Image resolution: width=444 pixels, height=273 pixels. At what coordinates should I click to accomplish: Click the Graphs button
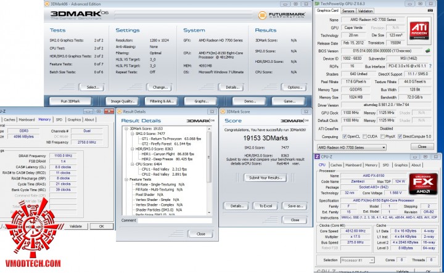(201, 101)
